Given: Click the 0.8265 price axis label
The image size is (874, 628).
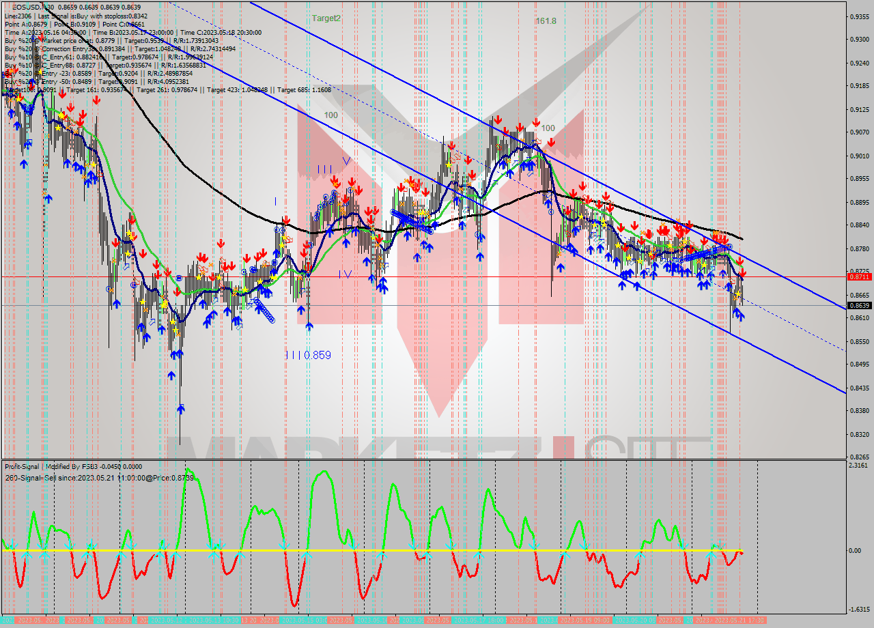Looking at the screenshot, I should tap(858, 457).
